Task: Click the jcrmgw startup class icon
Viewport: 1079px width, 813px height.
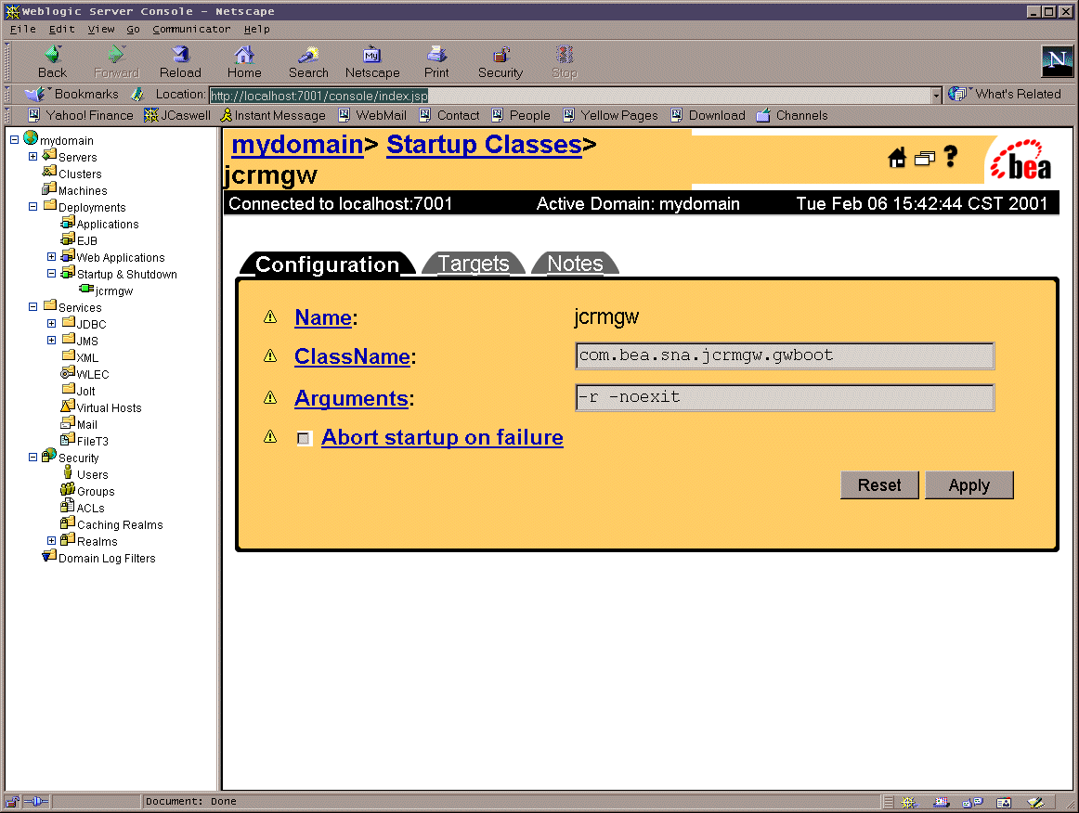Action: point(86,289)
